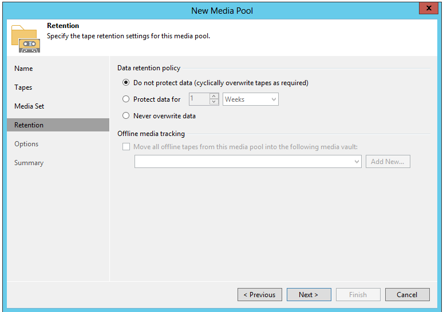Select the Retention step in sidebar

click(29, 125)
